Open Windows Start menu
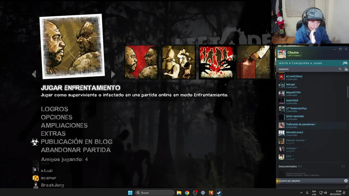Screen dimensions: 349x196 coord(130,193)
